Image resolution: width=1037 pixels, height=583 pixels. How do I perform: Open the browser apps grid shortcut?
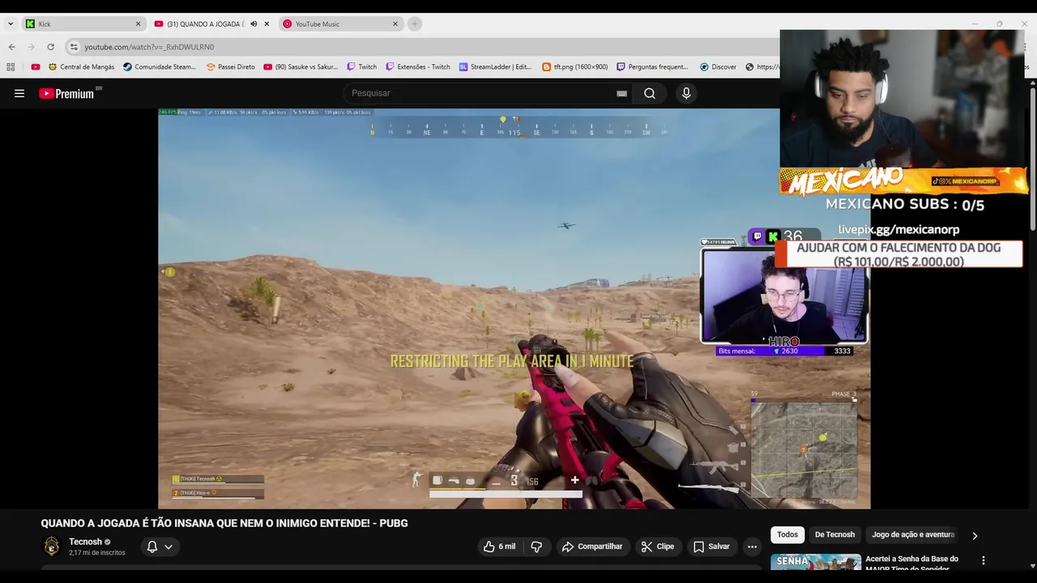tap(11, 67)
